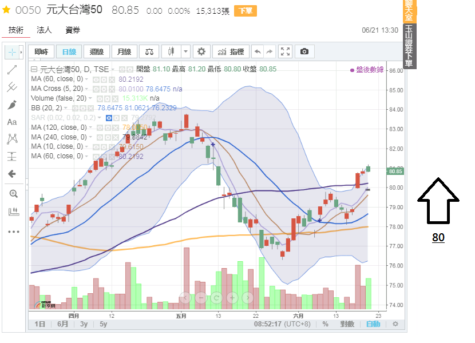Switch to the 週線 weekly timeframe
The image size is (475, 343).
pos(96,51)
